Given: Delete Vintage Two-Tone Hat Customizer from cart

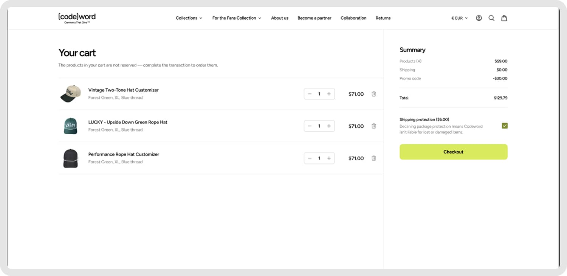Looking at the screenshot, I should pos(374,94).
